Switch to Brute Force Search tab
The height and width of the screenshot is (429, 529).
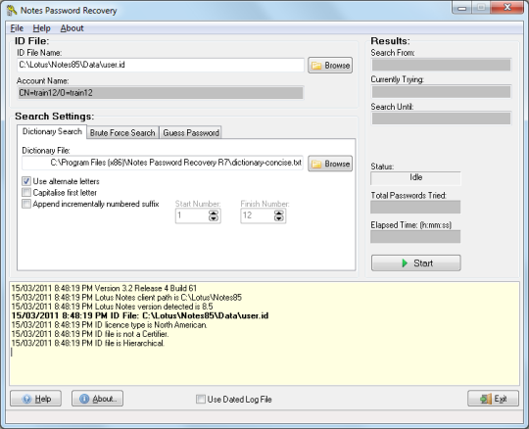(122, 133)
